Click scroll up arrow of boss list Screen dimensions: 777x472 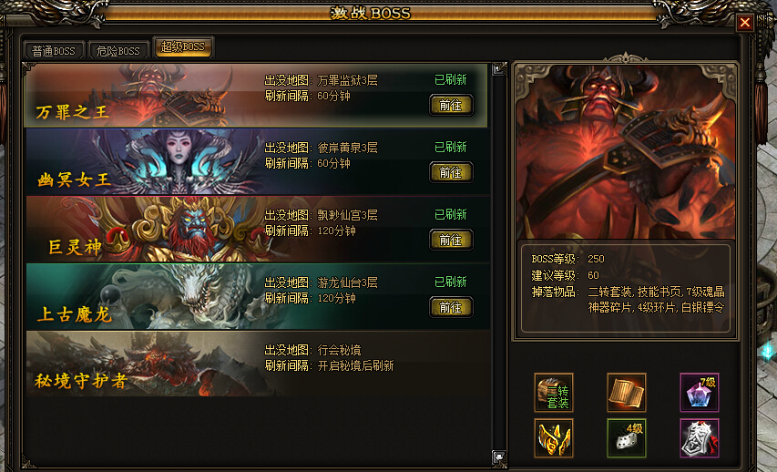click(x=498, y=69)
